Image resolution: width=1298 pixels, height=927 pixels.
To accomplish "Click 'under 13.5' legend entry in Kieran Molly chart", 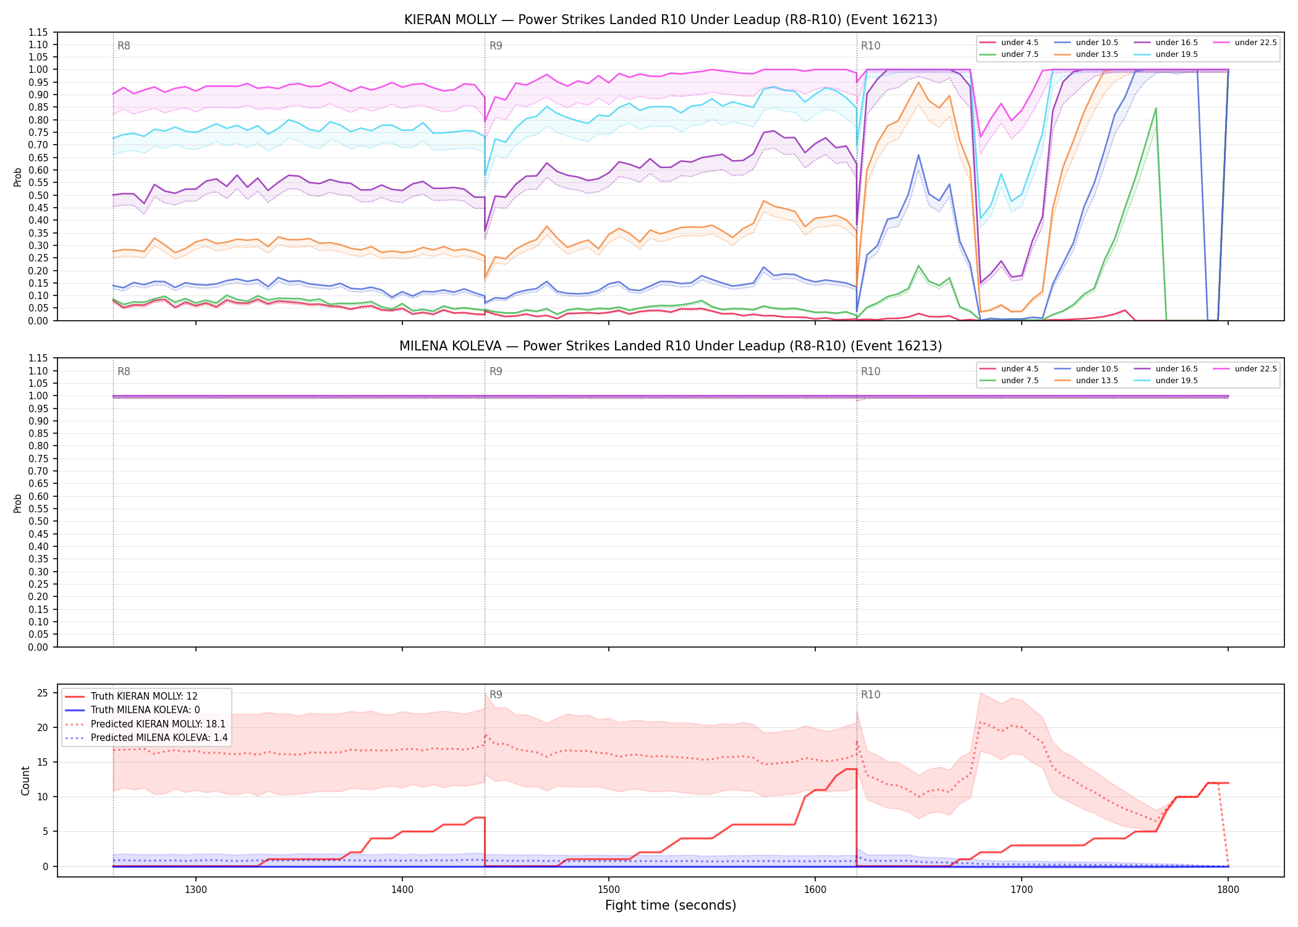I will [1087, 54].
